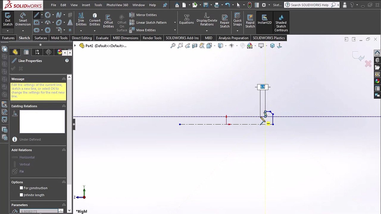This screenshot has width=381, height=214.
Task: Open Display/Delete Relations
Action: tap(207, 20)
